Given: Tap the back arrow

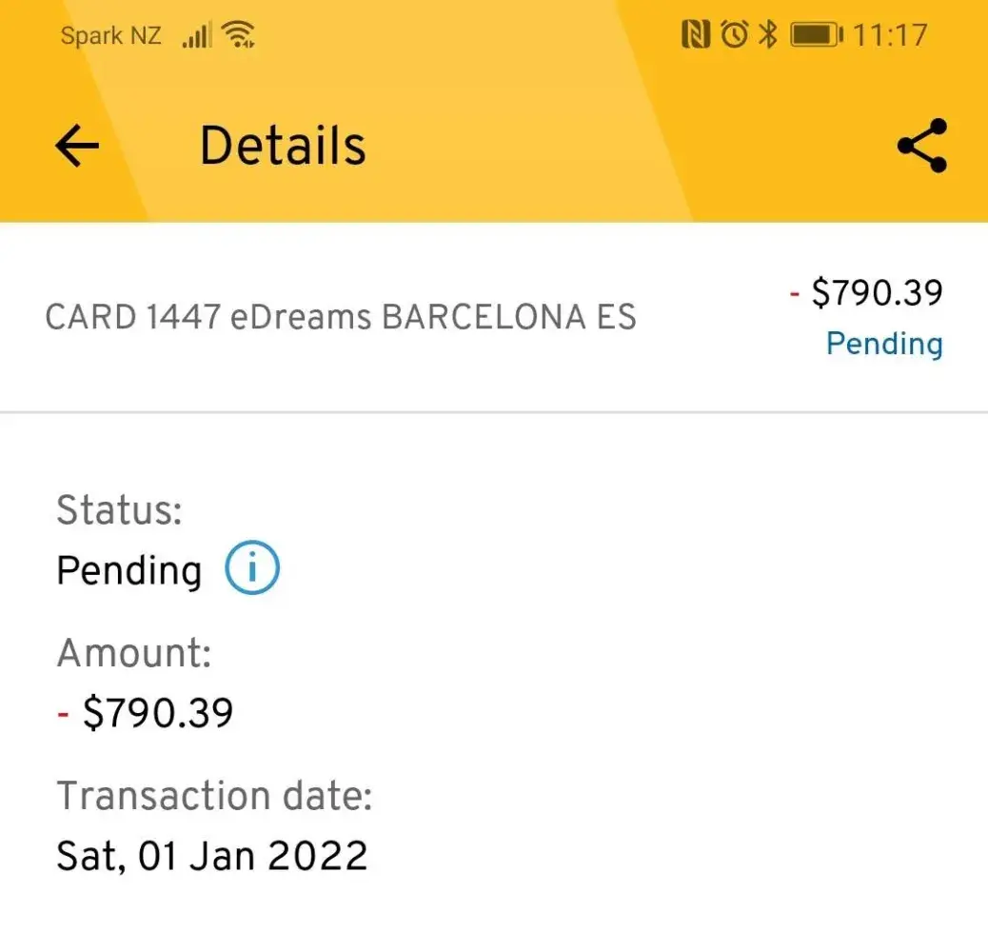Looking at the screenshot, I should (x=77, y=146).
